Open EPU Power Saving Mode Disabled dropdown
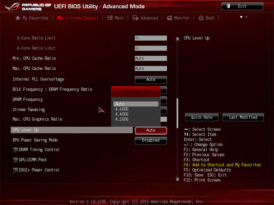The width and height of the screenshot is (274, 205). [151, 140]
